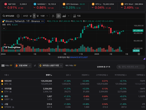Click the NASDAQ 100 ticker
The width and height of the screenshot is (146, 110).
(x=45, y=6)
